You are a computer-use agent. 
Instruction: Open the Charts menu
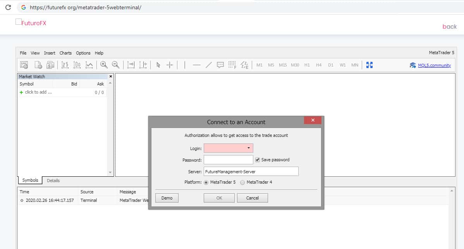point(65,53)
